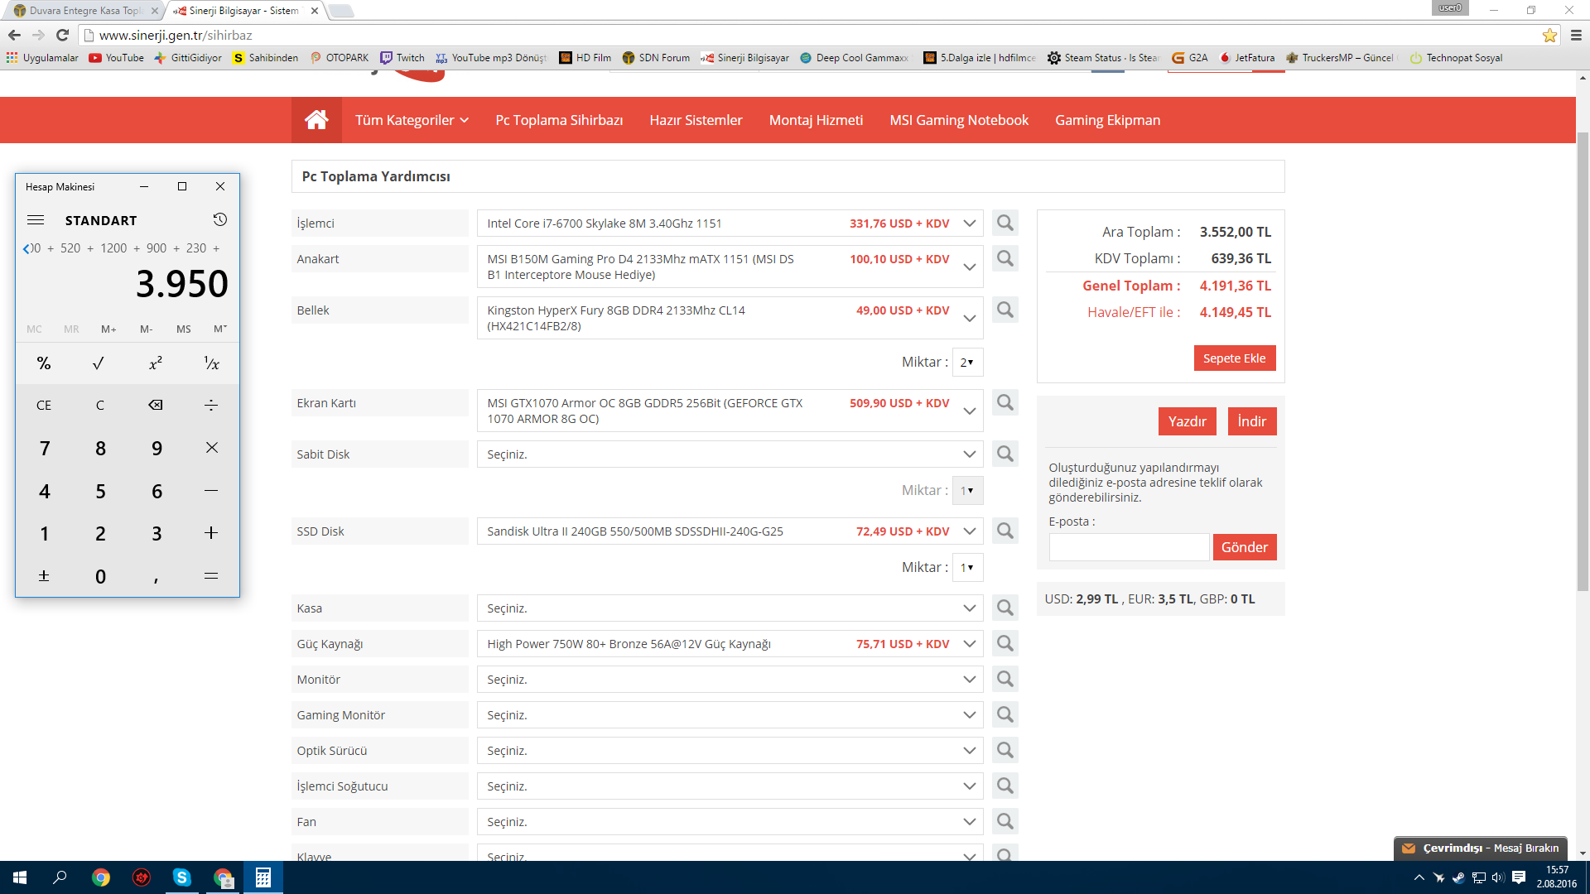Screen dimensions: 1590x894
Task: Click the Yazdır button
Action: click(x=1187, y=421)
